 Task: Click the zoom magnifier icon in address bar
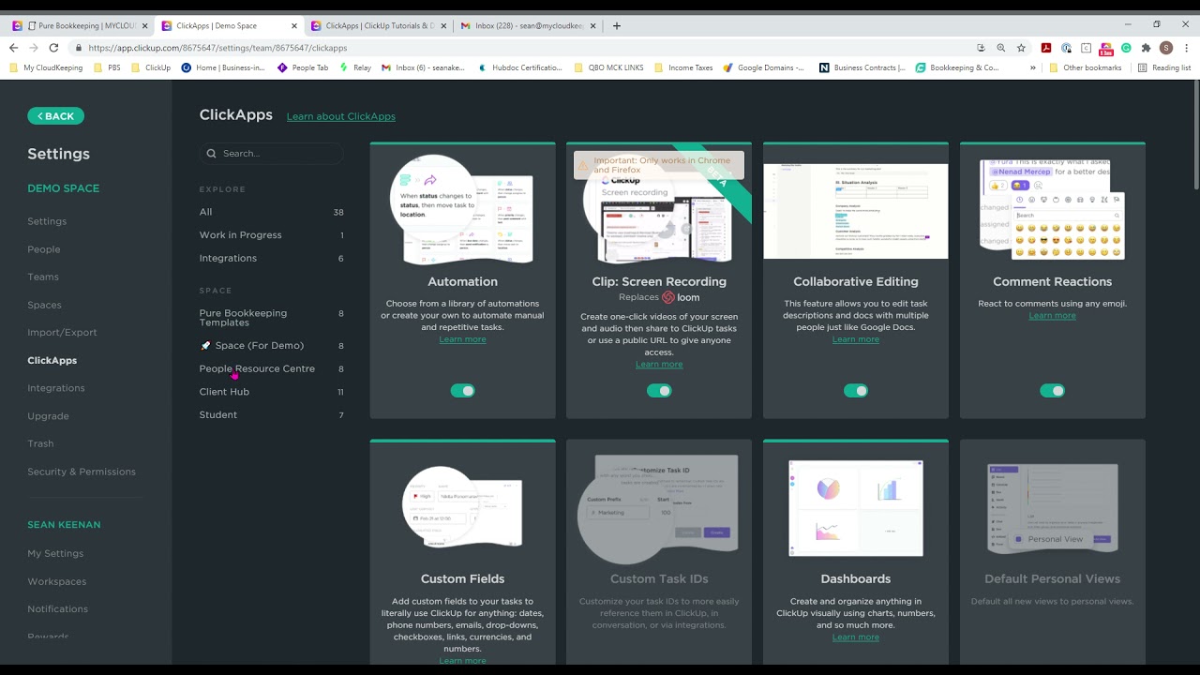[x=1001, y=48]
